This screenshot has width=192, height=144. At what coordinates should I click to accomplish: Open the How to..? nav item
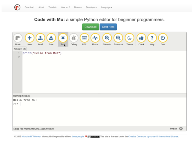coord(65,7)
